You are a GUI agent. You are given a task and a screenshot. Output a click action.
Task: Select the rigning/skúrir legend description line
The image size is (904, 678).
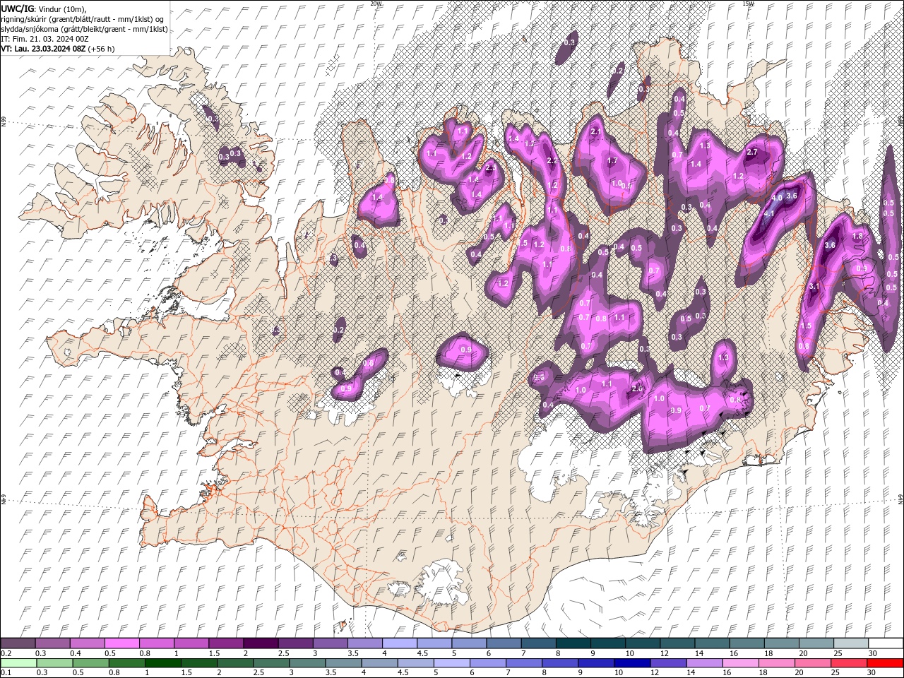pos(83,19)
